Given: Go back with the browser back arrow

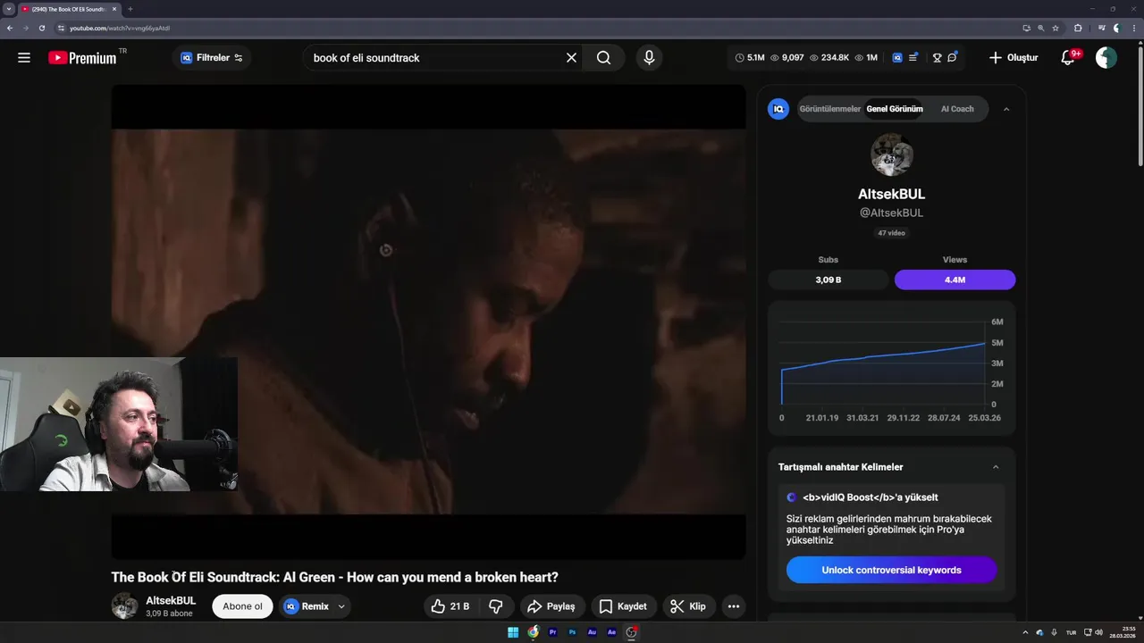Looking at the screenshot, I should [x=9, y=28].
